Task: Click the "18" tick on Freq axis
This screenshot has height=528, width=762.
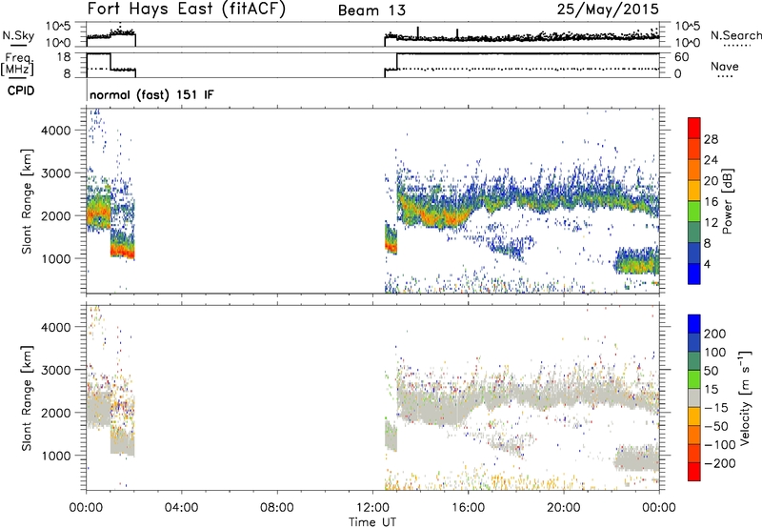Action: point(64,57)
